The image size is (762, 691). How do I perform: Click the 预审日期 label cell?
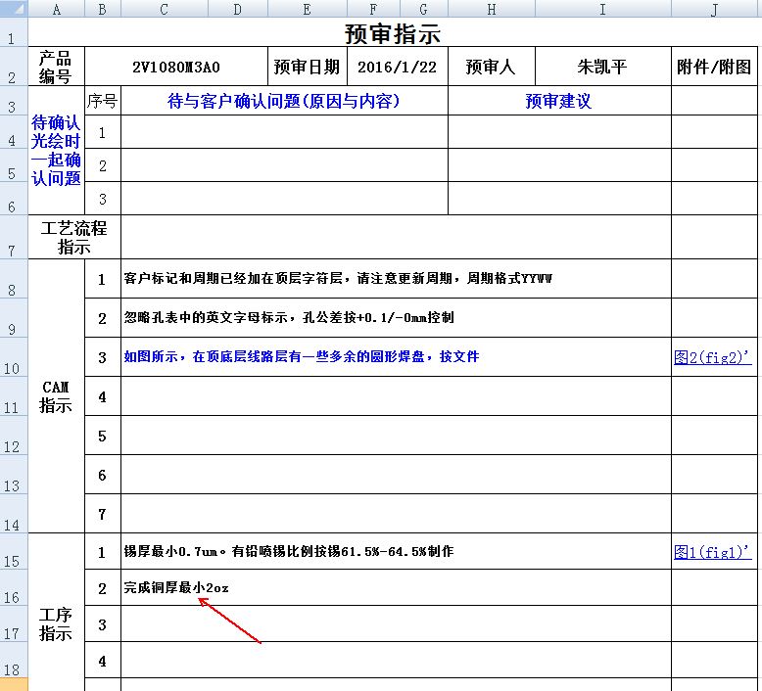(x=308, y=67)
